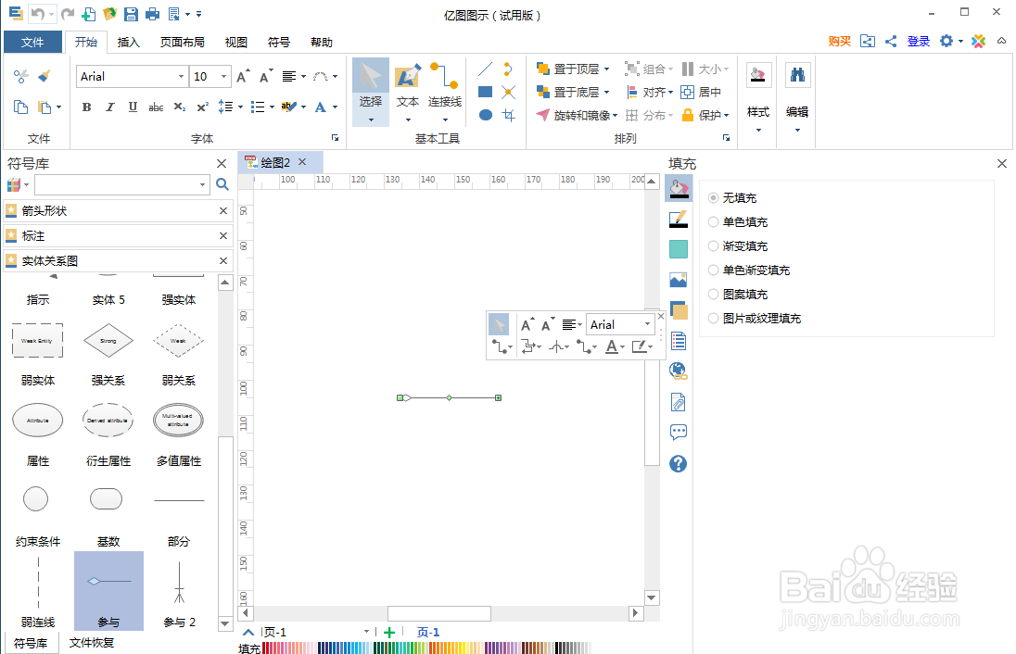Apply superscript formatting

203,107
